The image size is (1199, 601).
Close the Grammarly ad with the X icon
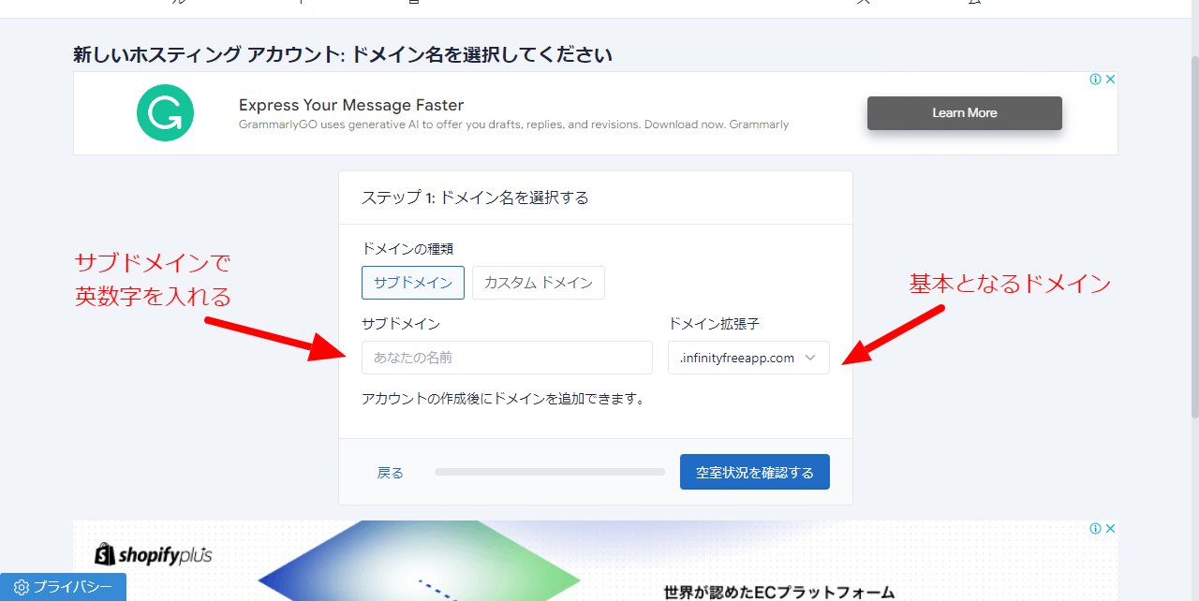click(1110, 80)
